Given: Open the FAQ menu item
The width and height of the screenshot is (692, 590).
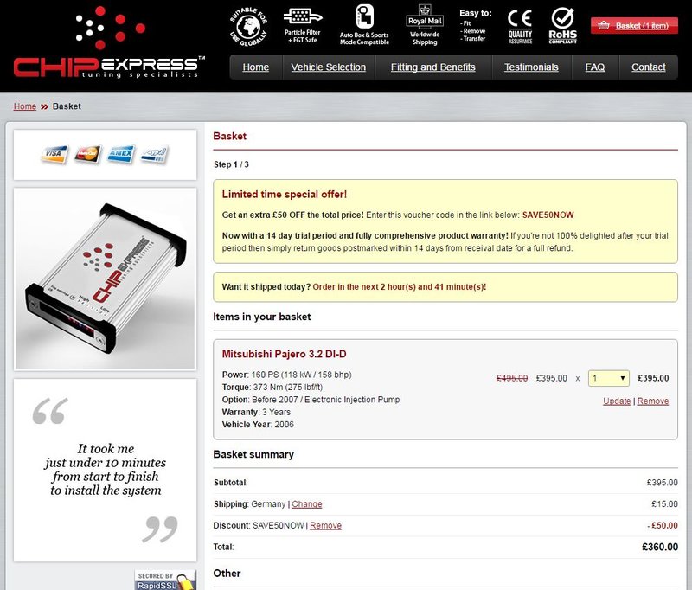Looking at the screenshot, I should click(x=595, y=67).
